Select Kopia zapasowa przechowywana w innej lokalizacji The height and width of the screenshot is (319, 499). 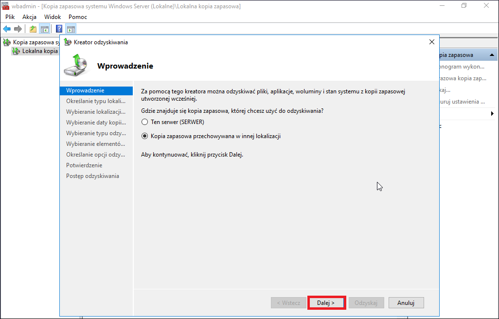pos(145,136)
